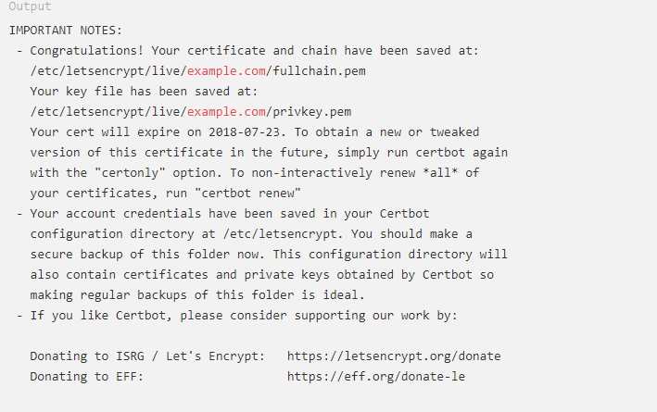The image size is (657, 412).
Task: Click the eff.org/donate-le URL
Action: pos(376,376)
